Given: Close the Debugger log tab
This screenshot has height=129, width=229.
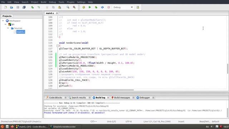Looking at the screenshot, I should click(x=153, y=97).
